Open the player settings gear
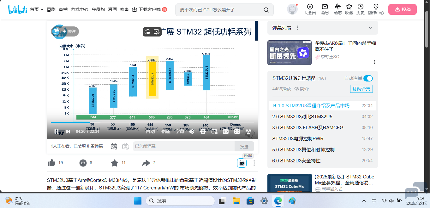The image size is (430, 208). click(x=203, y=132)
